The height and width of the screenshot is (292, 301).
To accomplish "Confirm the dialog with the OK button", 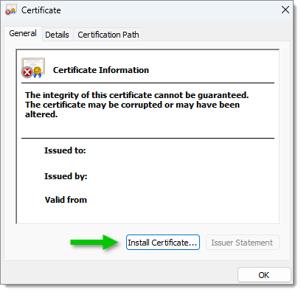I will point(264,275).
